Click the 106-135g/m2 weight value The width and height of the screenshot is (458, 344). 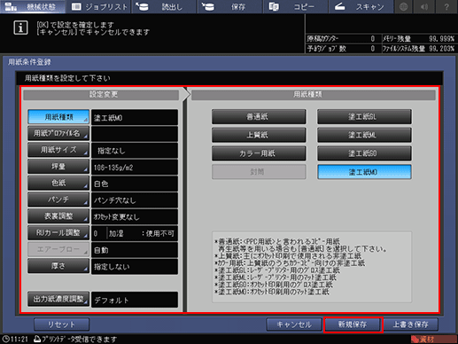135,167
